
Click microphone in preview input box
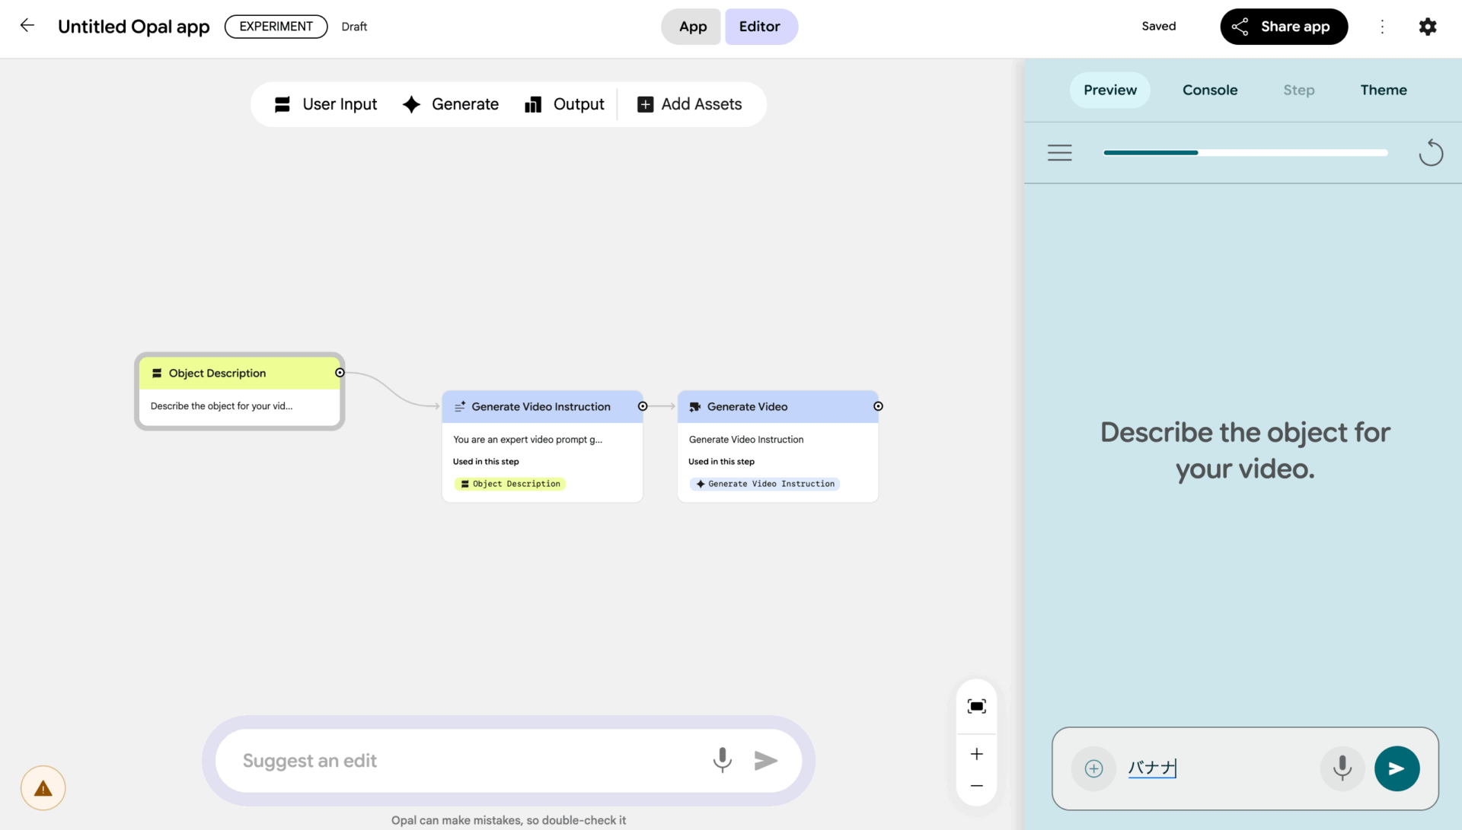coord(1342,768)
